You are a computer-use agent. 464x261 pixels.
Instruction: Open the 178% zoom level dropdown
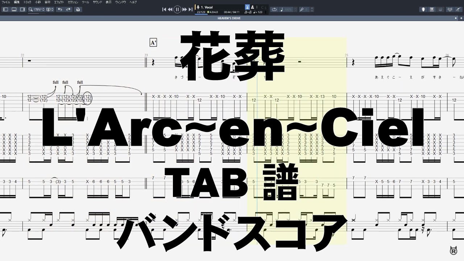tap(37, 9)
